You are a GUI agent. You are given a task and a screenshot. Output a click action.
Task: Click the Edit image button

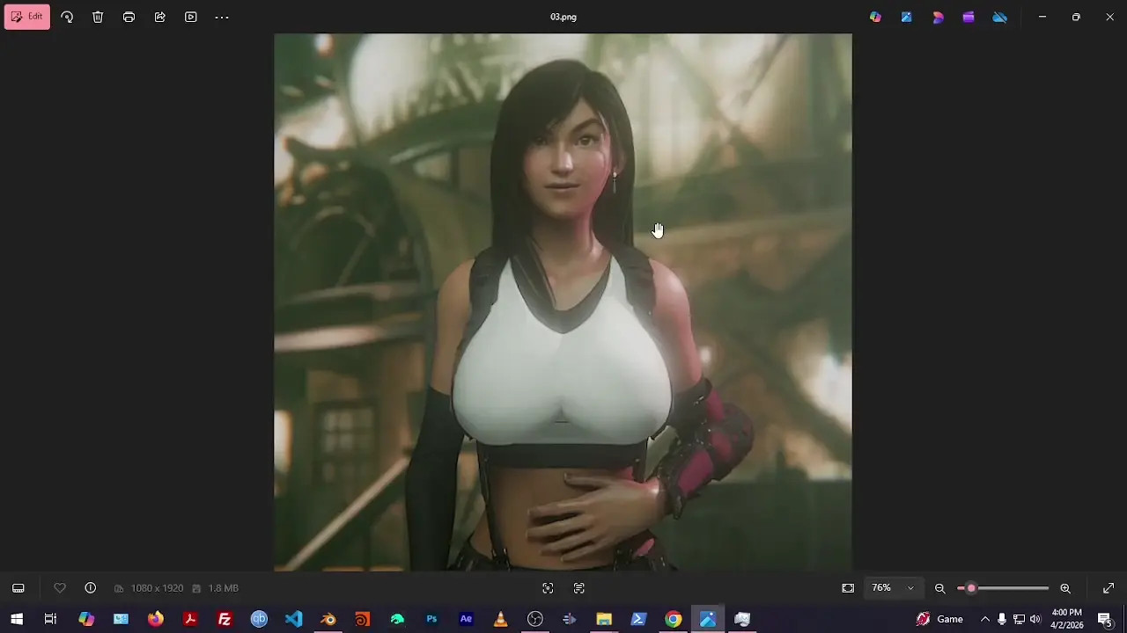27,17
